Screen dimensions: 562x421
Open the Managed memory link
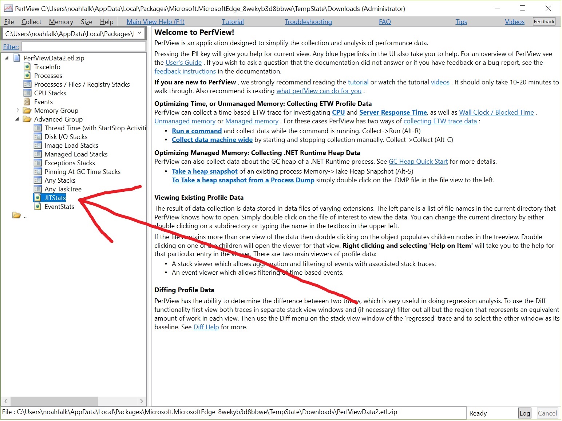click(252, 121)
